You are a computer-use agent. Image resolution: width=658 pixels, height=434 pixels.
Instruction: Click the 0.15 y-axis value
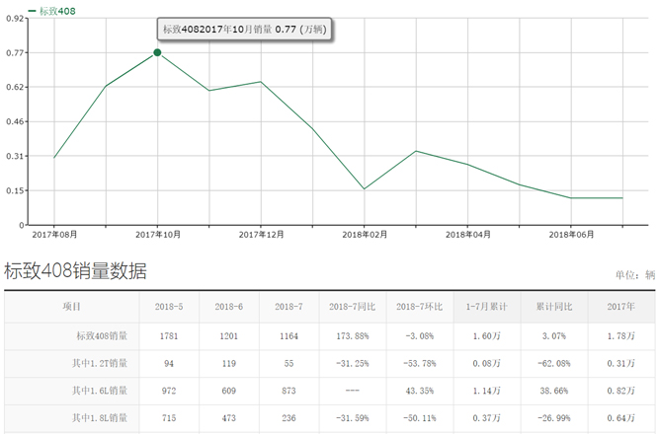click(15, 190)
